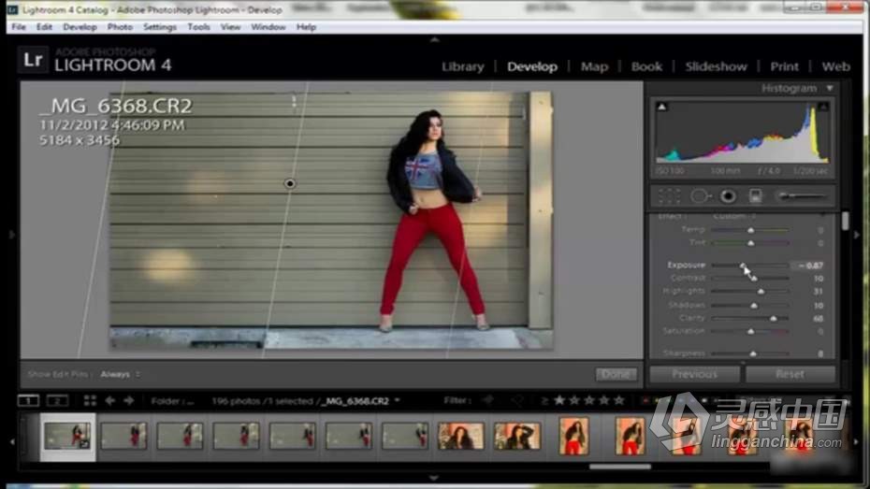Viewport: 870px width, 489px height.
Task: Collapse the Histogram panel triangle
Action: tap(830, 88)
